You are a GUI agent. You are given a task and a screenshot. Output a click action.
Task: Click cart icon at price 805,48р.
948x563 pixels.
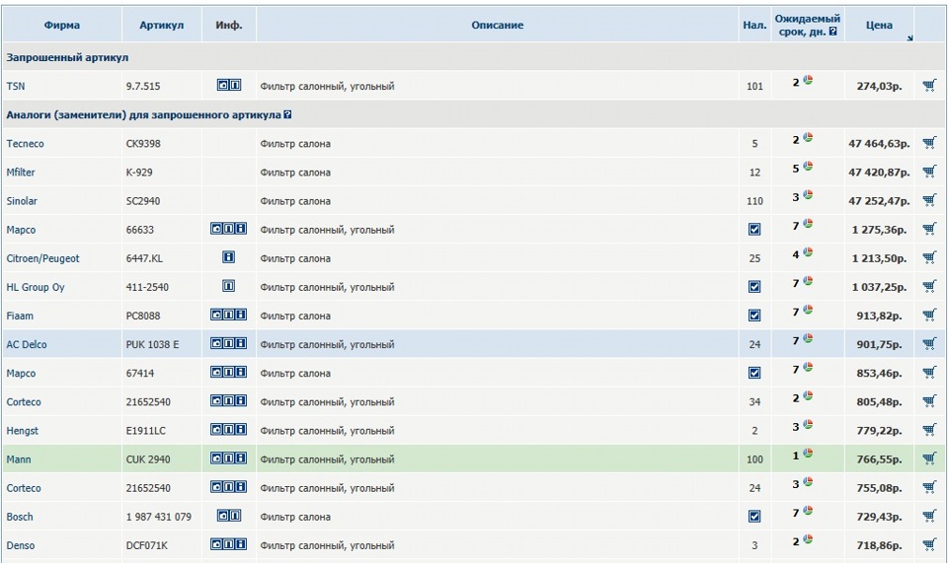pyautogui.click(x=929, y=401)
